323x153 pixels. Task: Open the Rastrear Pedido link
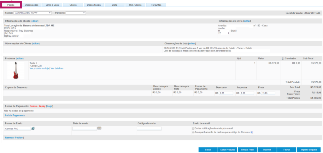coord(14,138)
